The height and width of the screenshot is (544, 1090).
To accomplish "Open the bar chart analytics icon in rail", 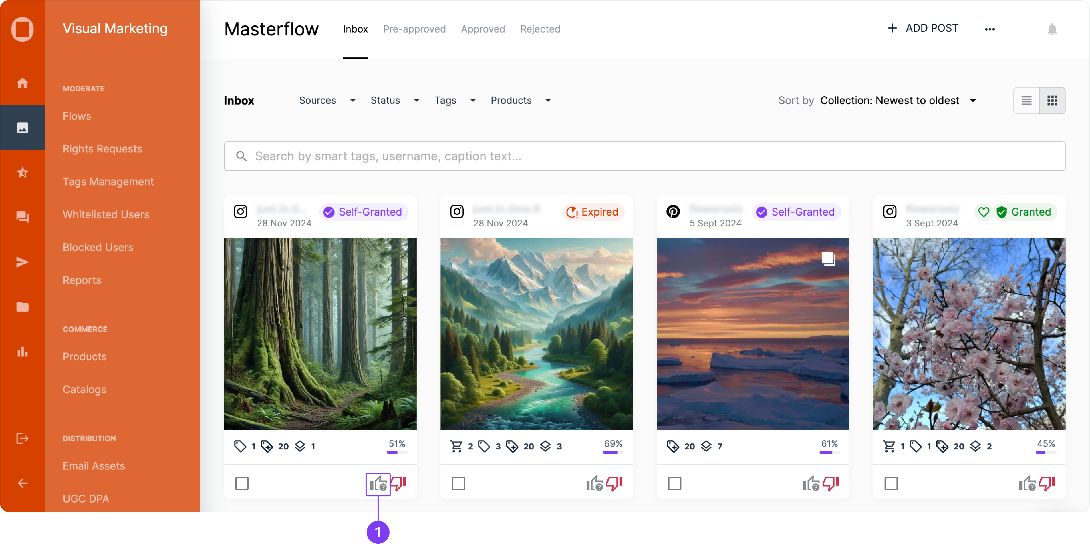I will tap(22, 352).
